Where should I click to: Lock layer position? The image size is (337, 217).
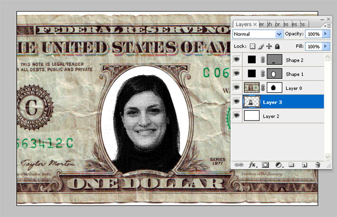point(269,46)
